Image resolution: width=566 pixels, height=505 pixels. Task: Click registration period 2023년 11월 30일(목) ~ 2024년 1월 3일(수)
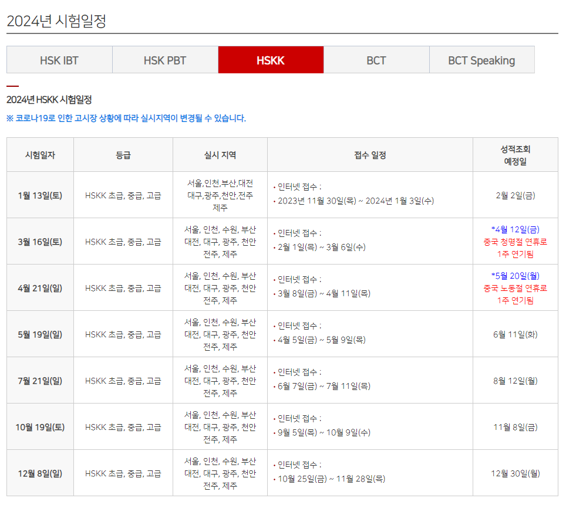[x=356, y=201]
